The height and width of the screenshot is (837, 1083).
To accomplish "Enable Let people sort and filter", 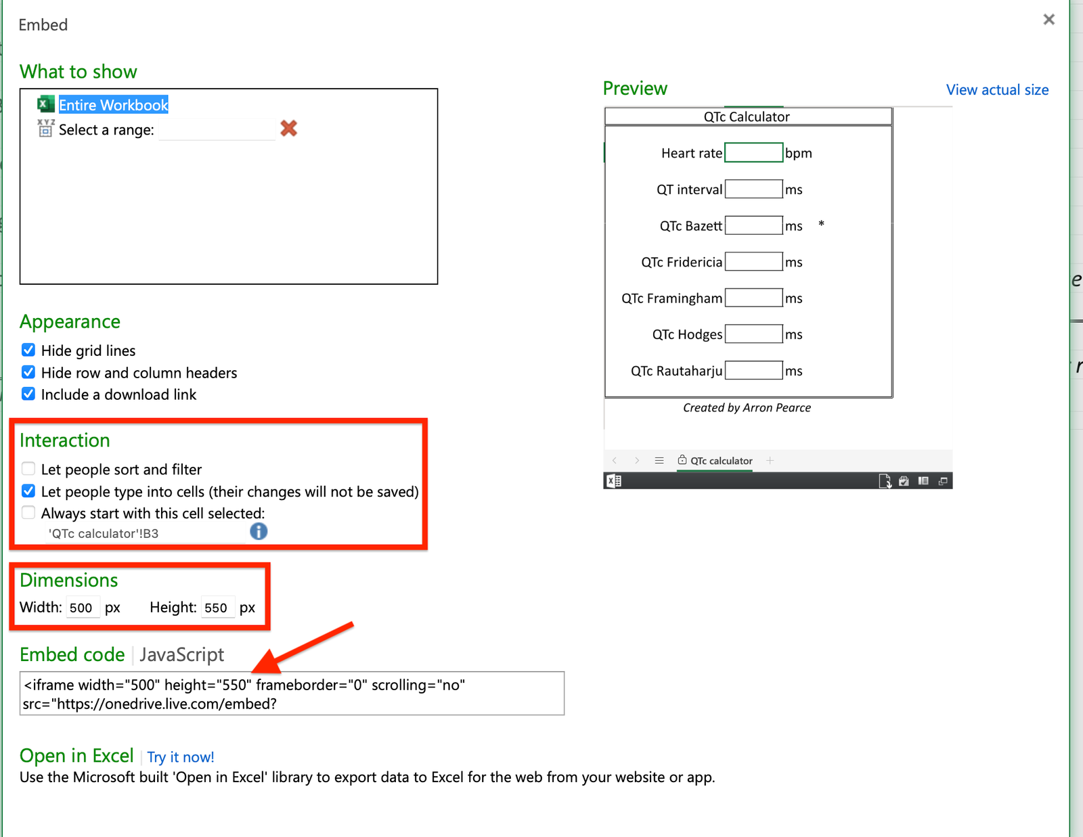I will tap(28, 469).
